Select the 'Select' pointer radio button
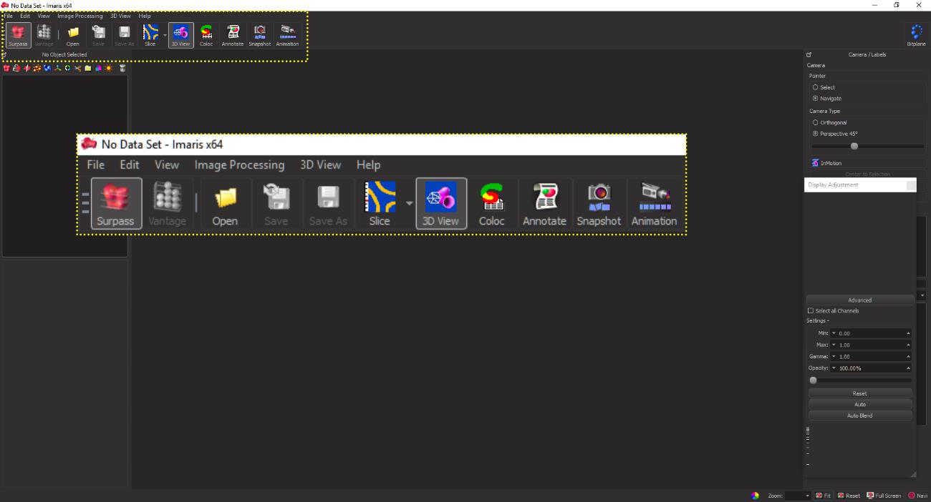This screenshot has width=931, height=502. coord(815,87)
